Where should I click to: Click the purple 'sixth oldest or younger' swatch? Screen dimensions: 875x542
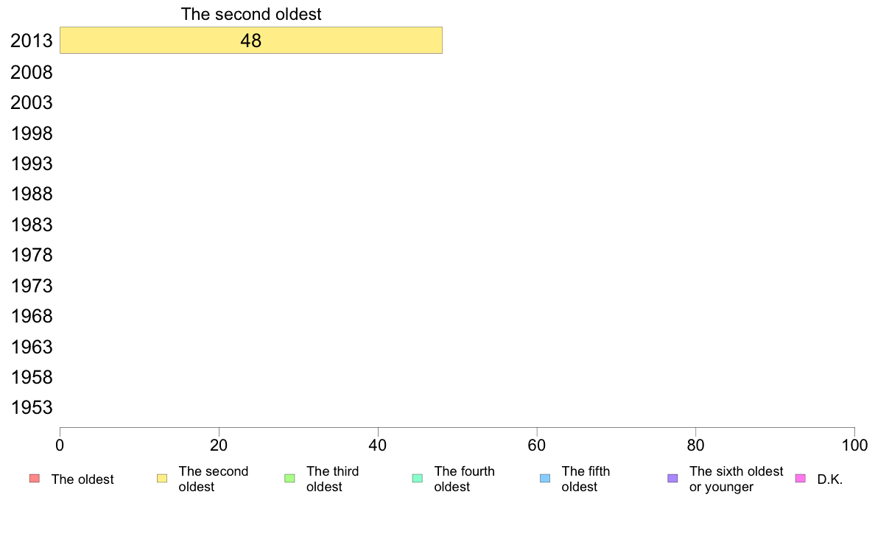[673, 479]
